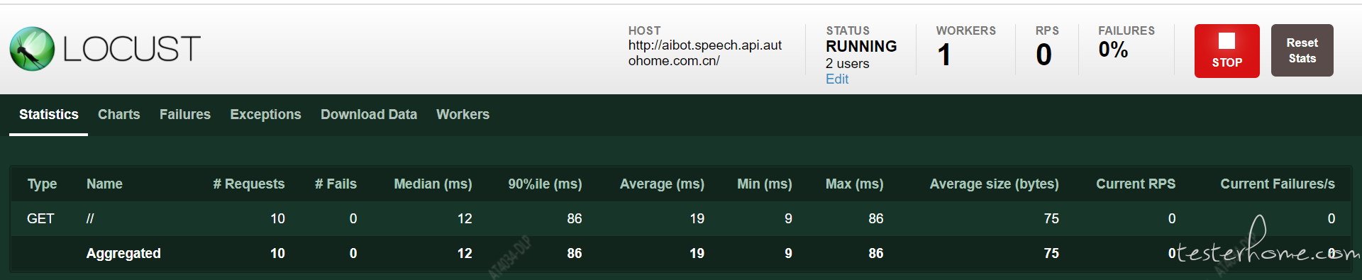Go to the Exceptions tab
The image size is (1362, 280).
pos(265,114)
